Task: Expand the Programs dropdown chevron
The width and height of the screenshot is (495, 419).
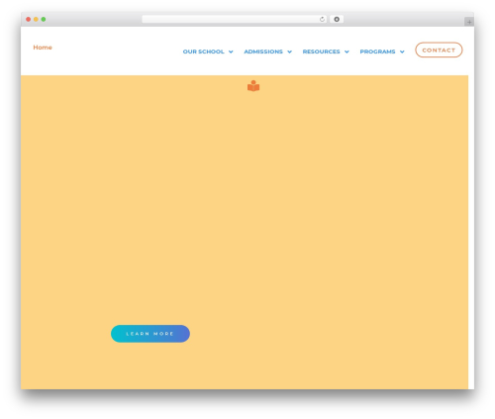Action: click(x=402, y=52)
